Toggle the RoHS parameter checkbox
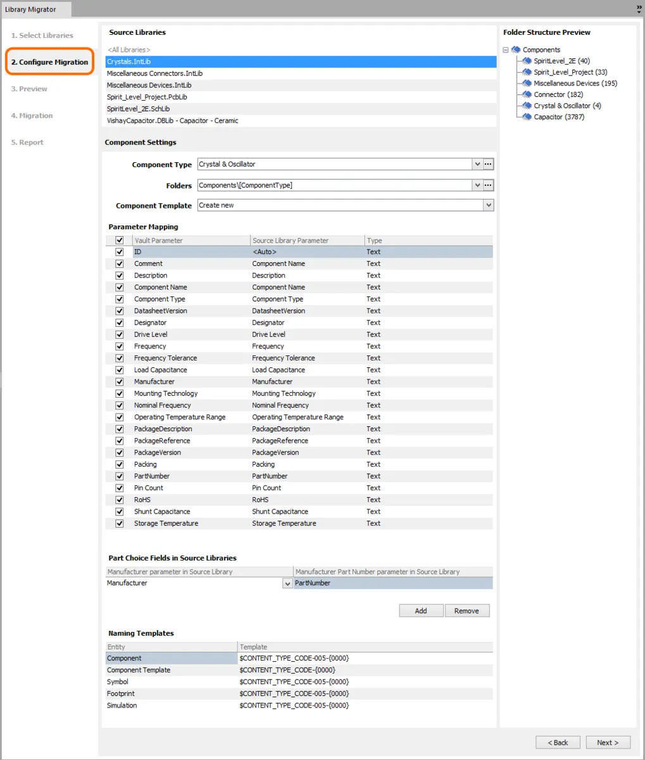 (119, 500)
